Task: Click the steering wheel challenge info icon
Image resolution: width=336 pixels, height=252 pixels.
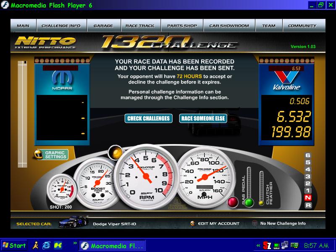Action: pyautogui.click(x=255, y=223)
